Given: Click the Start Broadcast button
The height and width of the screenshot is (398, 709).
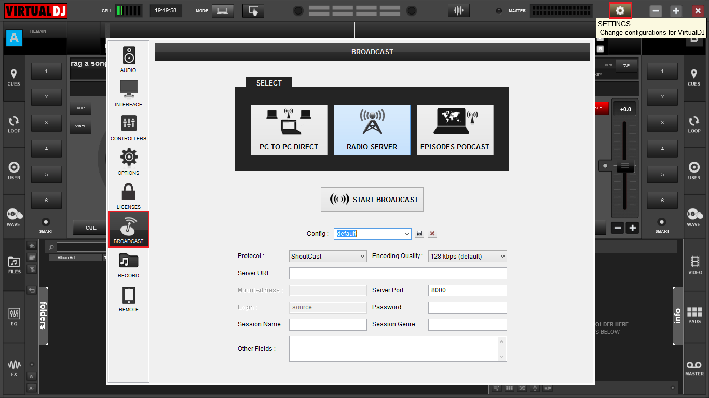Looking at the screenshot, I should pyautogui.click(x=372, y=200).
